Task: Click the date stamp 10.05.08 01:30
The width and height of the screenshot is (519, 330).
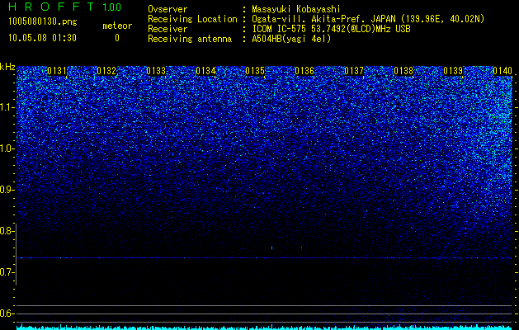Action: click(x=42, y=38)
